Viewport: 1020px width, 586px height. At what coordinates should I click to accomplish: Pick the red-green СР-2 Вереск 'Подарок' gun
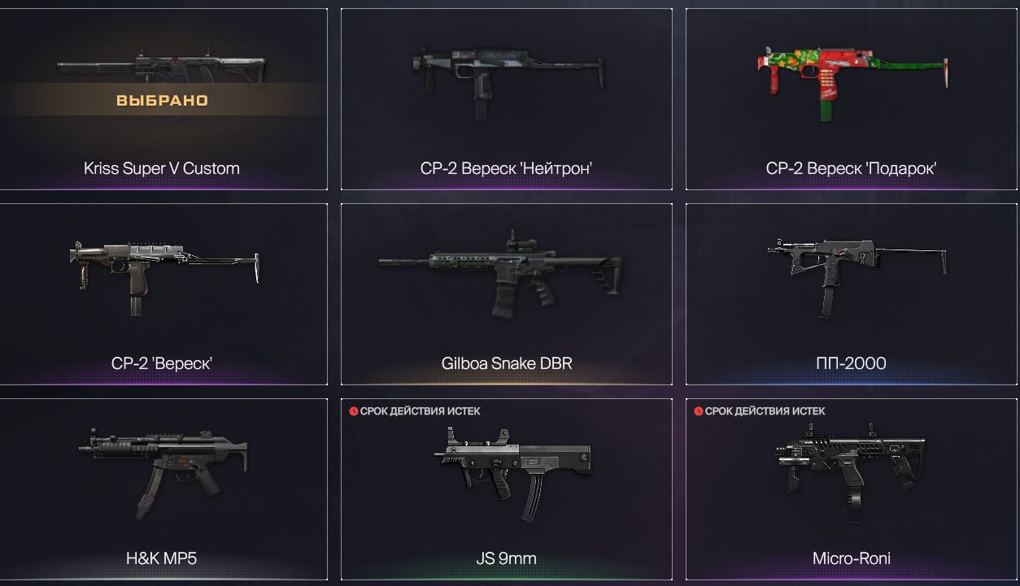pyautogui.click(x=852, y=79)
